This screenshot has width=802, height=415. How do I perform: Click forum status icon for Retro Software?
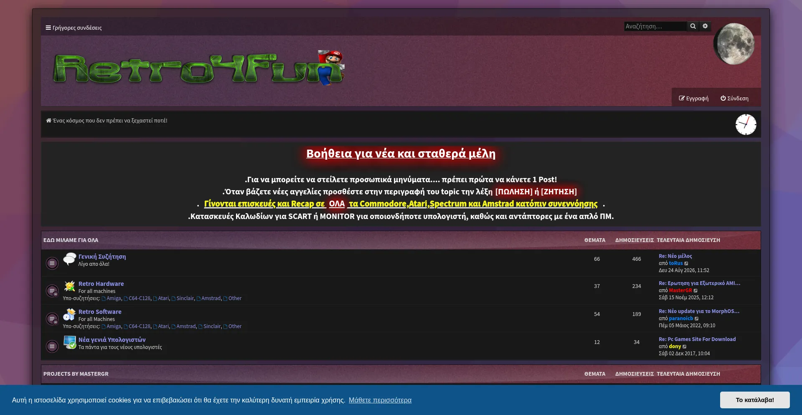[52, 319]
